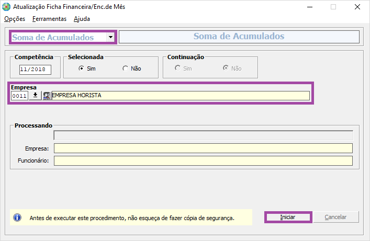Click the backup reminder text message
The width and height of the screenshot is (370, 241).
tap(132, 218)
